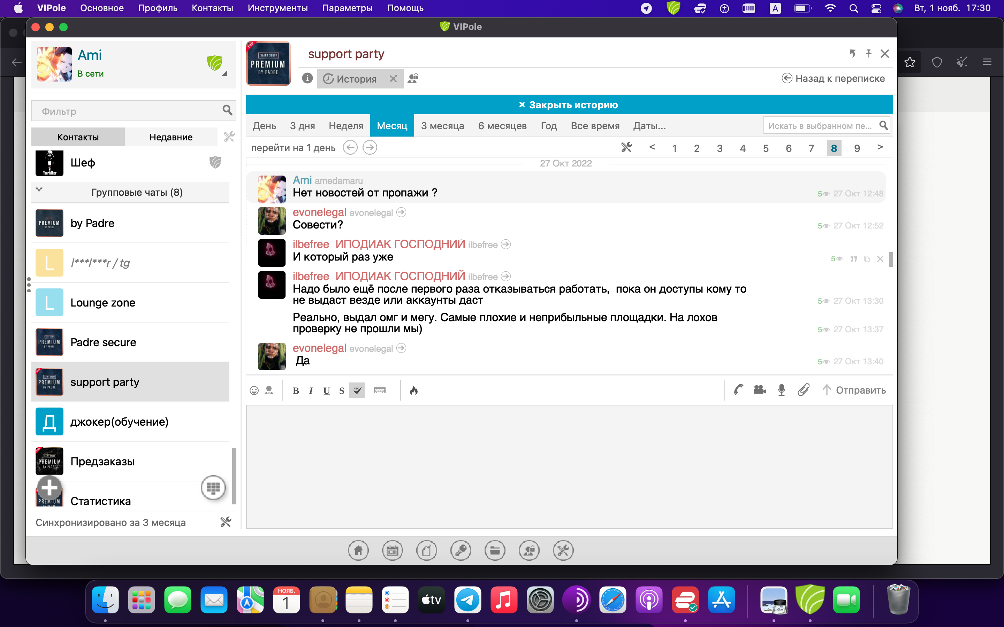Open the settings tools icon in the bottom bar
This screenshot has width=1004, height=627.
(563, 551)
